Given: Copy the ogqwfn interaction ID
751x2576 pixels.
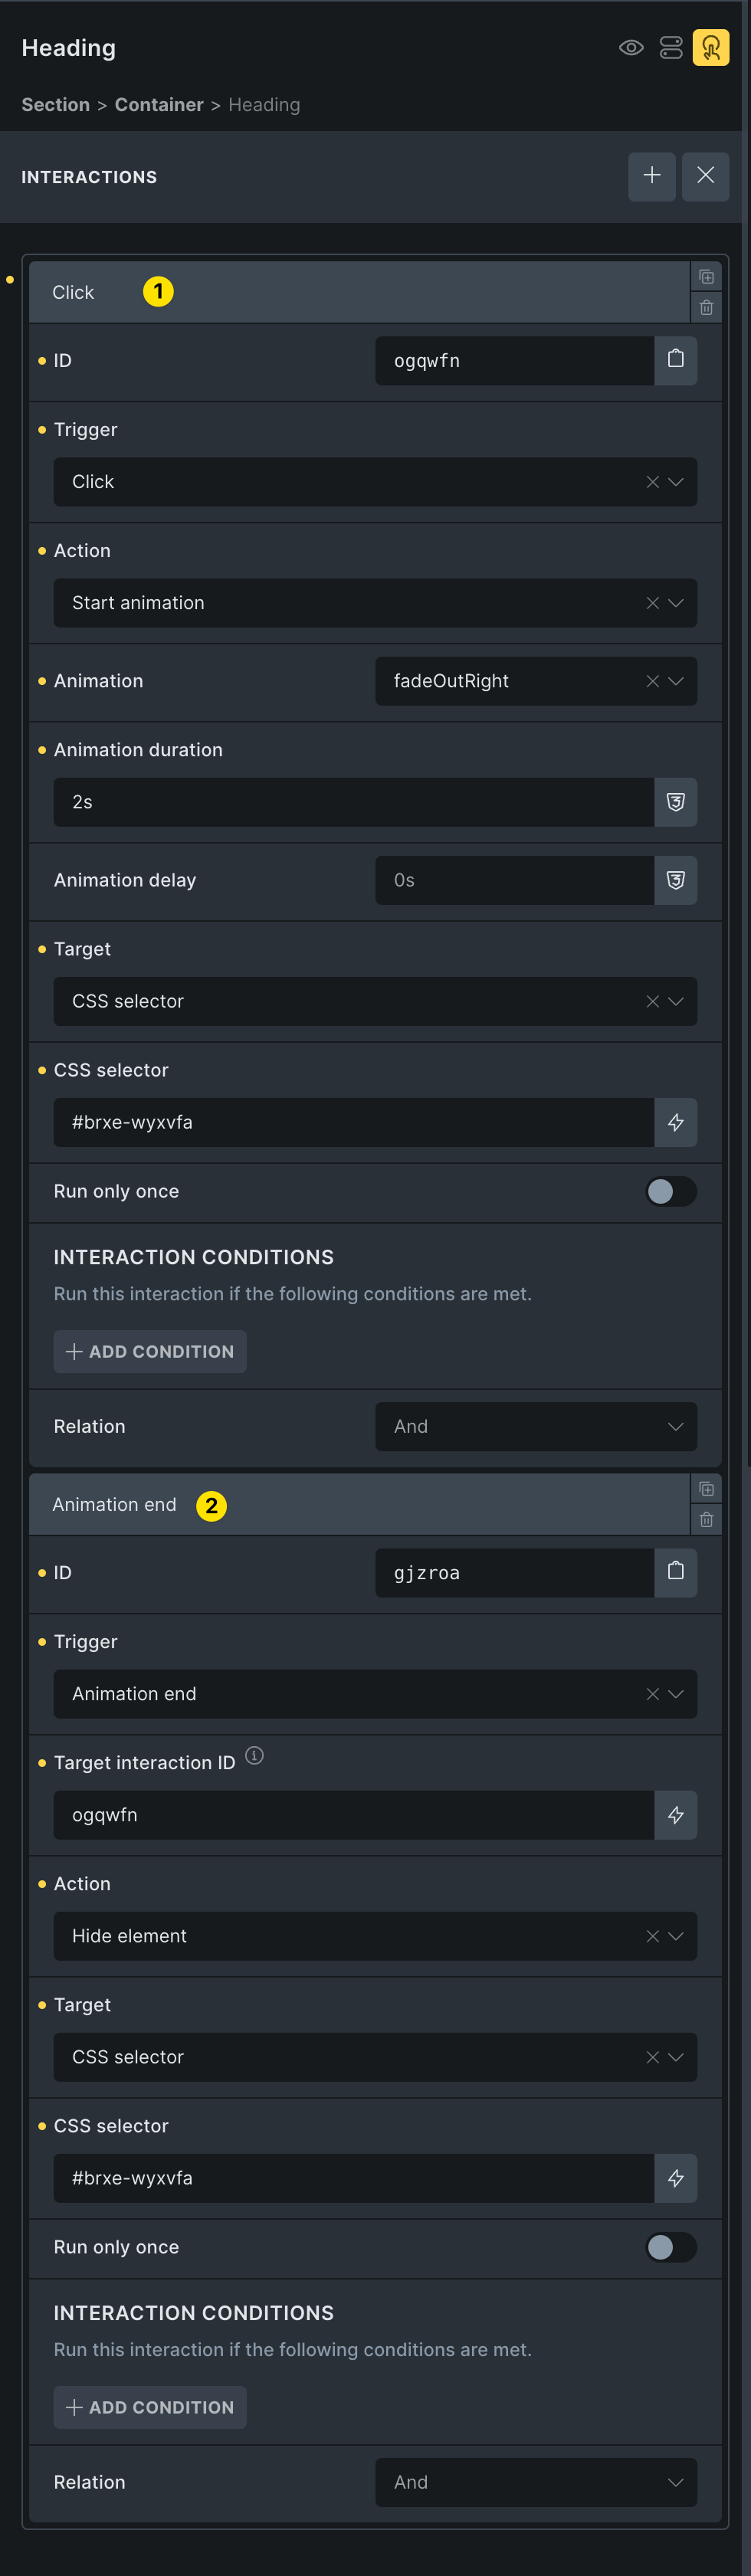Looking at the screenshot, I should pos(676,360).
